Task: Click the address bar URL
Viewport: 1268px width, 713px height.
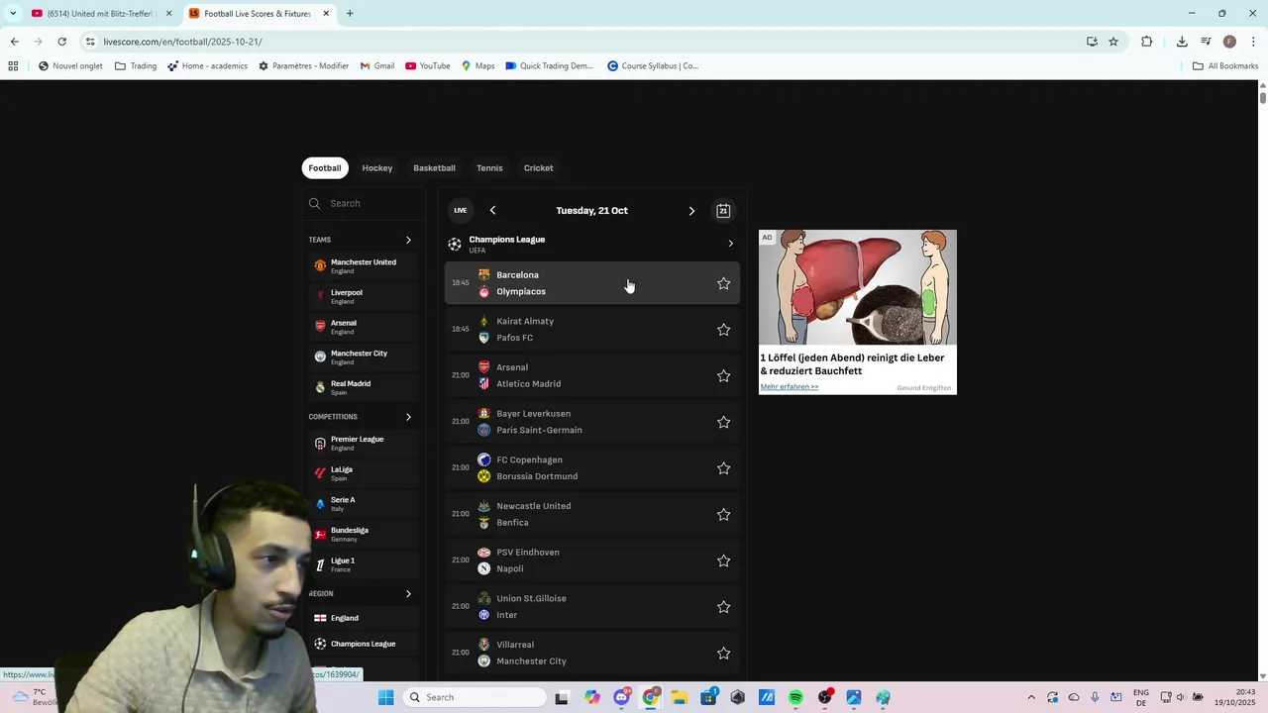Action: 182,42
